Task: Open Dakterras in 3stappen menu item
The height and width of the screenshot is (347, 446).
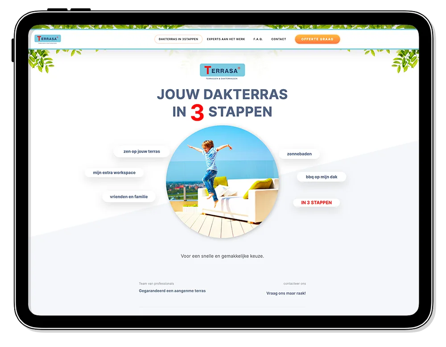Action: coord(178,39)
